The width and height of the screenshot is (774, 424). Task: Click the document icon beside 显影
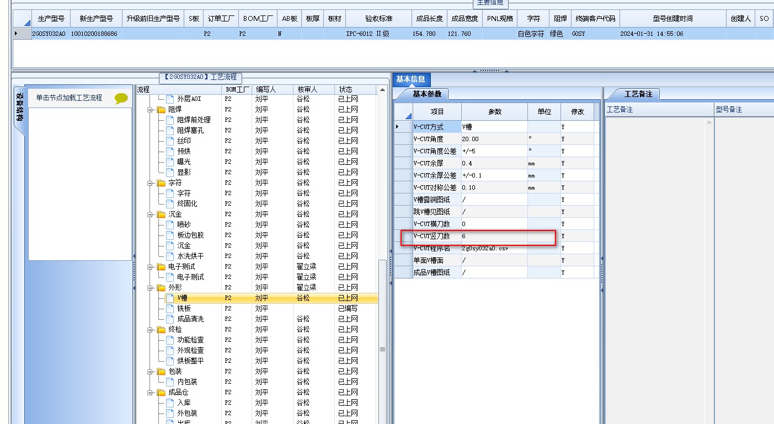coord(170,172)
